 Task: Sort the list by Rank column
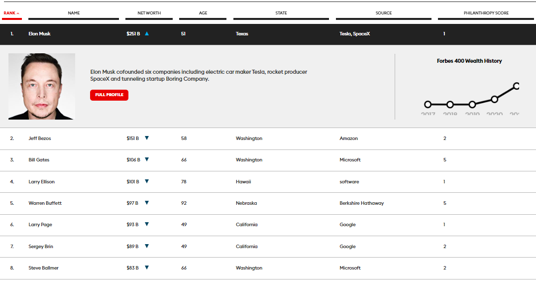[x=11, y=13]
